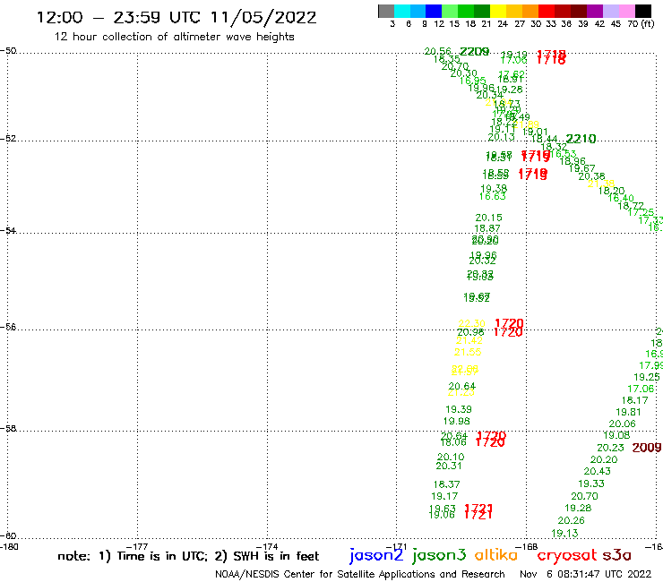Click the wave height value 19.39
Screen dimensions: 663x582
[459, 409]
